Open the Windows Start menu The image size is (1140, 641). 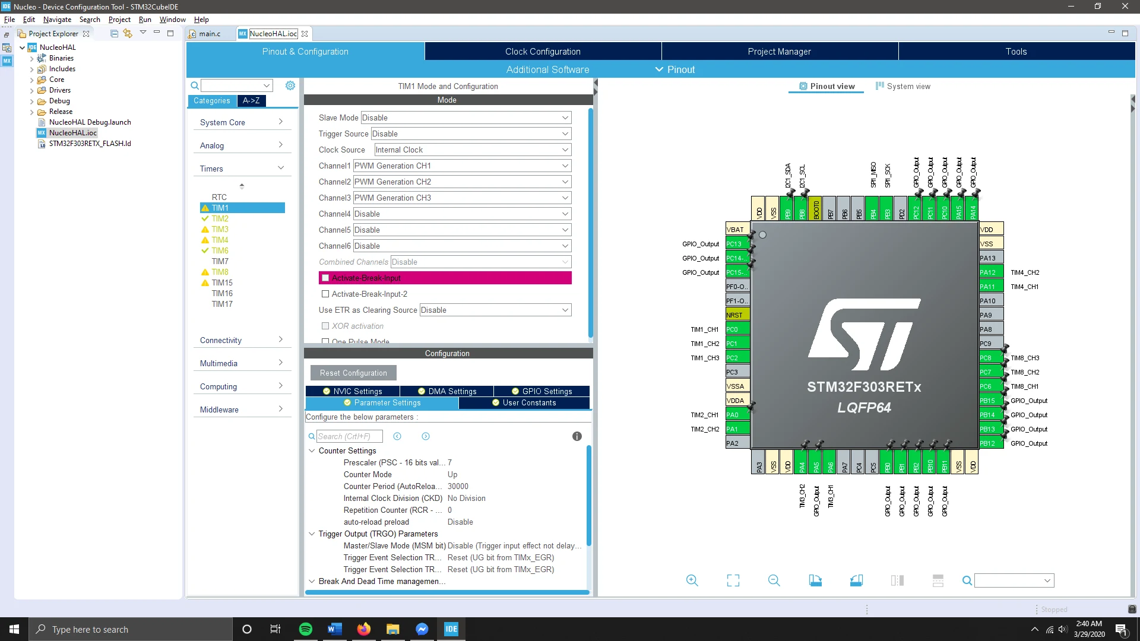tap(14, 629)
